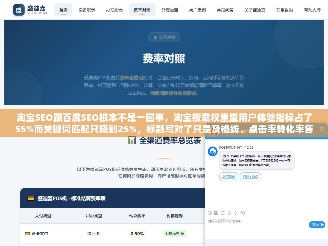Send the chat message with 发送

tap(317, 225)
